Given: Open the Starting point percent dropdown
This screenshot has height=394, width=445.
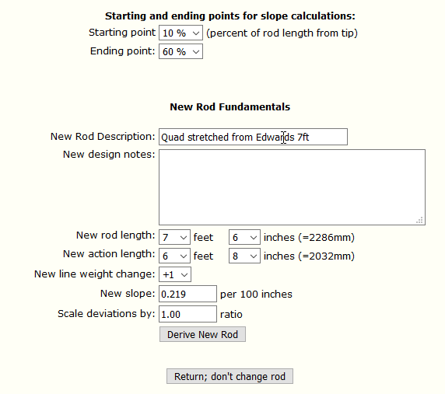Looking at the screenshot, I should (180, 33).
